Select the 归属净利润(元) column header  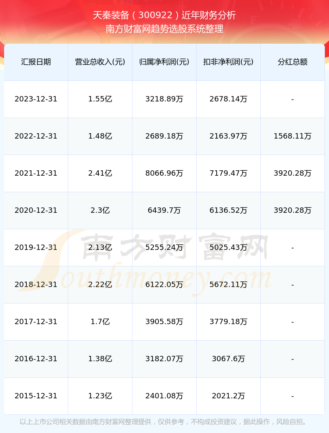164,62
